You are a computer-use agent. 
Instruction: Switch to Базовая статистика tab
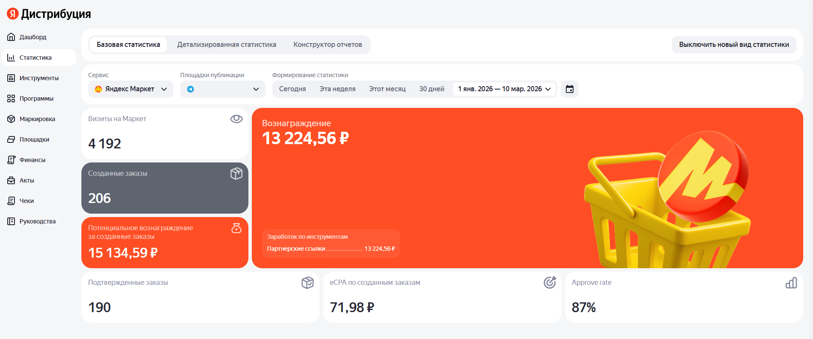coord(128,45)
